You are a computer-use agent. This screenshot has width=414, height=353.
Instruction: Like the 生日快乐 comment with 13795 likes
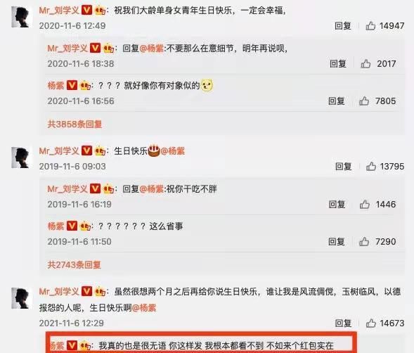coord(371,166)
